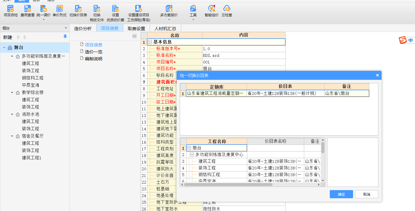415x211 pixels.
Task: Switch to the 项目信息 tab
Action: coord(110,28)
